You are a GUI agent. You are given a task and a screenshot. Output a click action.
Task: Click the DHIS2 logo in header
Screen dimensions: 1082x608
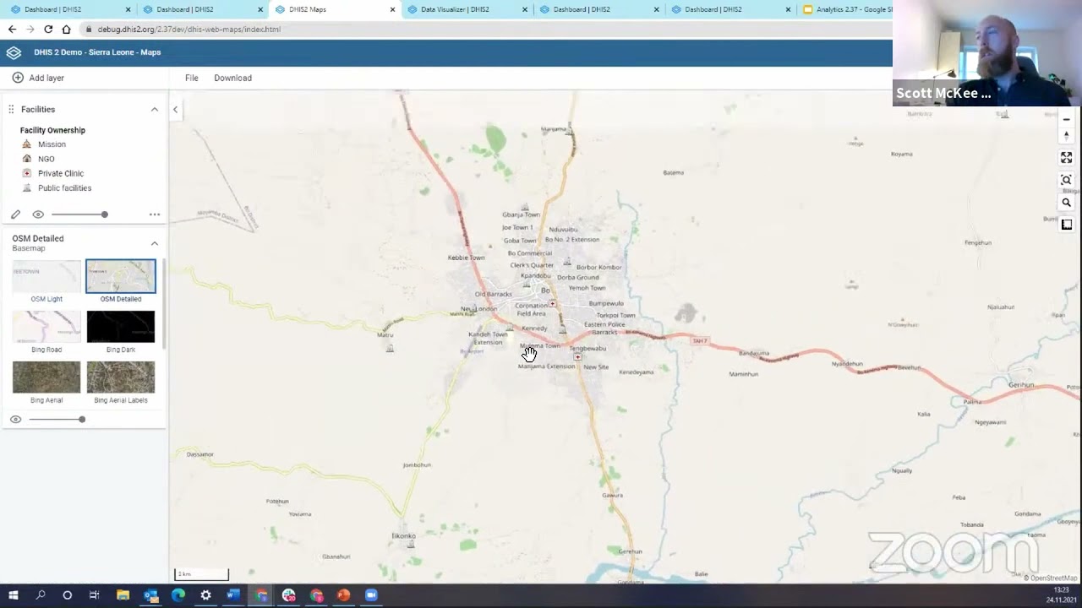click(14, 52)
